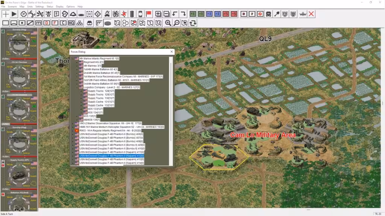Click the shovel dig-in toolbar icon
Image resolution: width=385 pixels, height=216 pixels.
tap(277, 14)
